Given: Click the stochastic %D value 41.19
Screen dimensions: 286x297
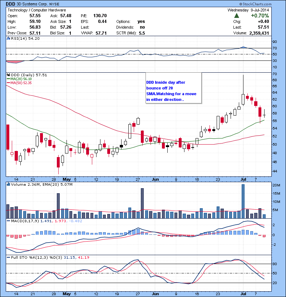Looking at the screenshot, I should [83, 257].
